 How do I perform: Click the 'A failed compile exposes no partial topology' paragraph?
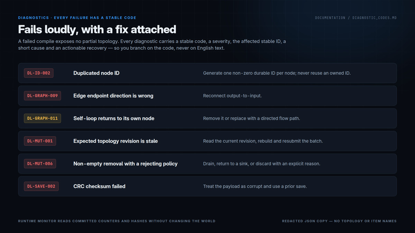pyautogui.click(x=152, y=45)
